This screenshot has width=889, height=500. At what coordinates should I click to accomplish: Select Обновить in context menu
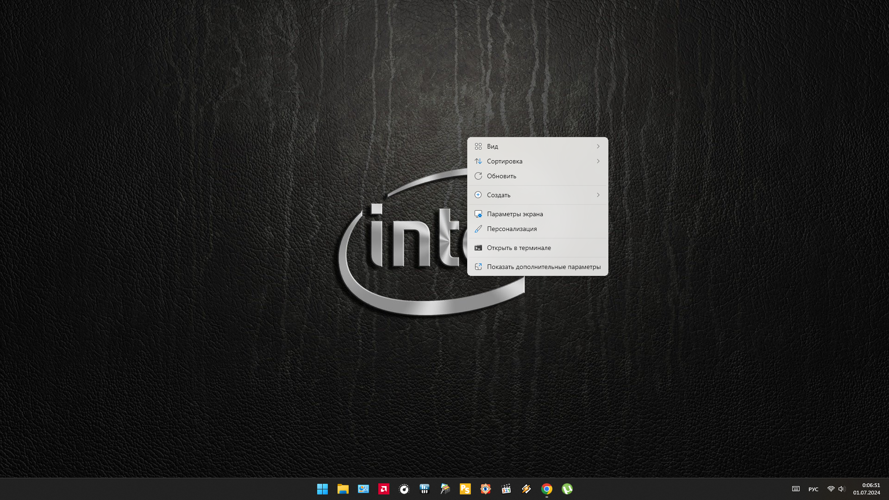pos(501,176)
